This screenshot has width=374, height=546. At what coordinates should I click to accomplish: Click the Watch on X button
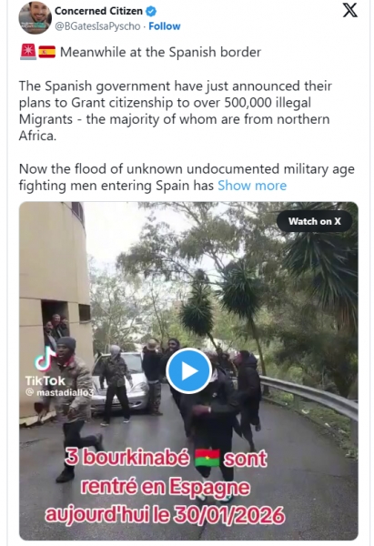click(x=315, y=221)
